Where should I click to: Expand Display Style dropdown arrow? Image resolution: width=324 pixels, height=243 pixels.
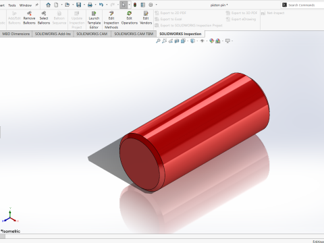(x=197, y=41)
